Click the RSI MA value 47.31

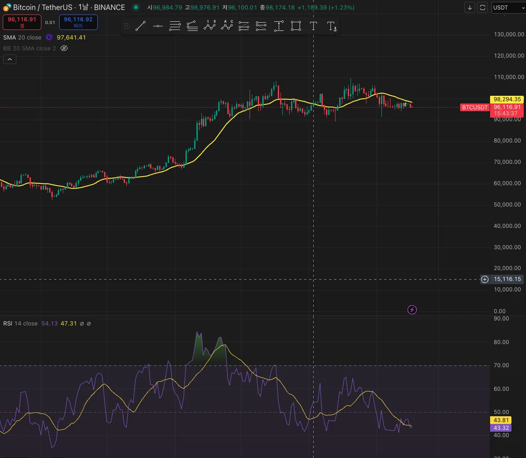tap(69, 323)
